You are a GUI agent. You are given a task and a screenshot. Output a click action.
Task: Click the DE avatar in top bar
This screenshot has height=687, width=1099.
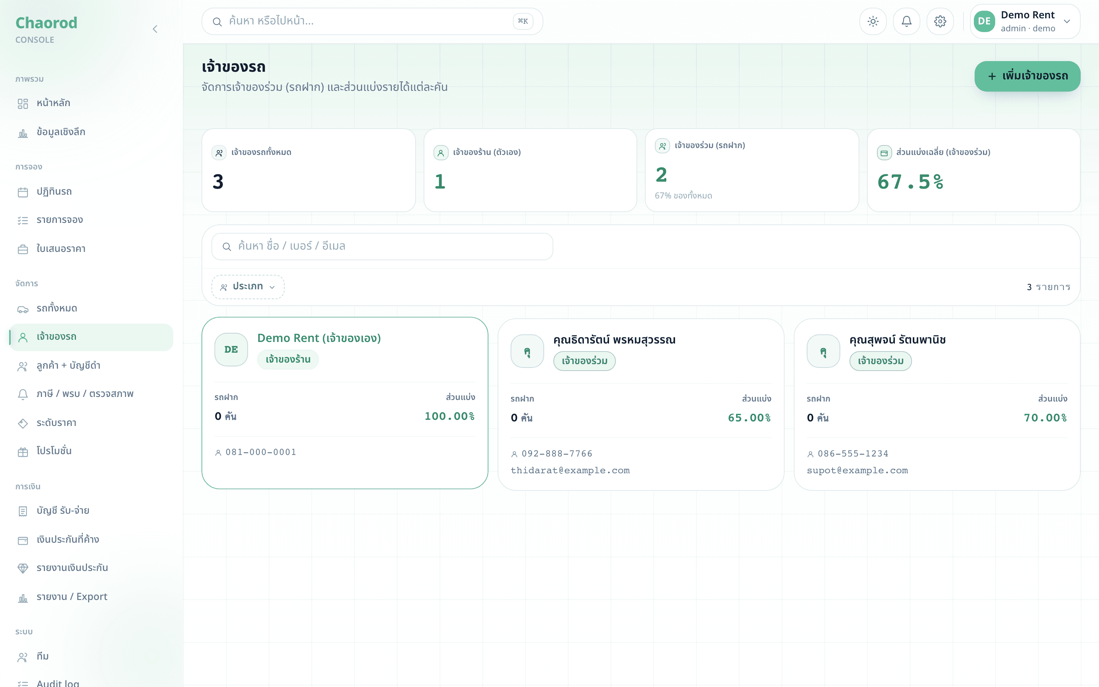coord(984,21)
